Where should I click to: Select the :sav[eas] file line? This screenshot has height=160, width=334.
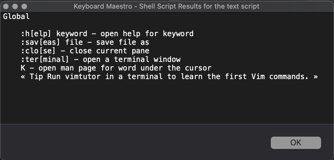(x=85, y=42)
